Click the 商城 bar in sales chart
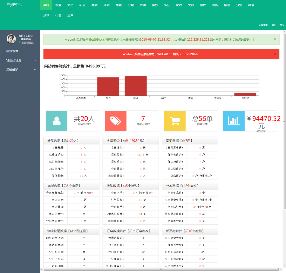The width and height of the screenshot is (286, 273). 136,86
